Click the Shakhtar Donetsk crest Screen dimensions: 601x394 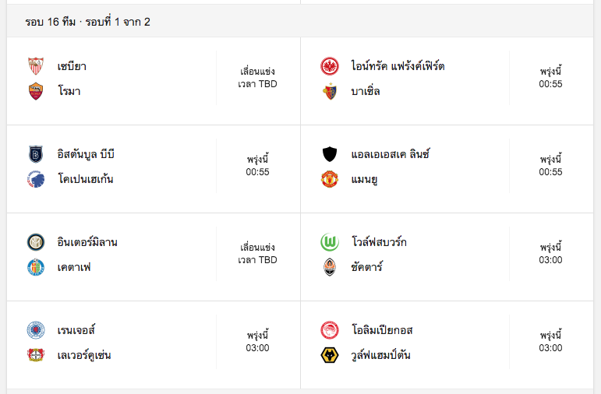click(x=330, y=267)
